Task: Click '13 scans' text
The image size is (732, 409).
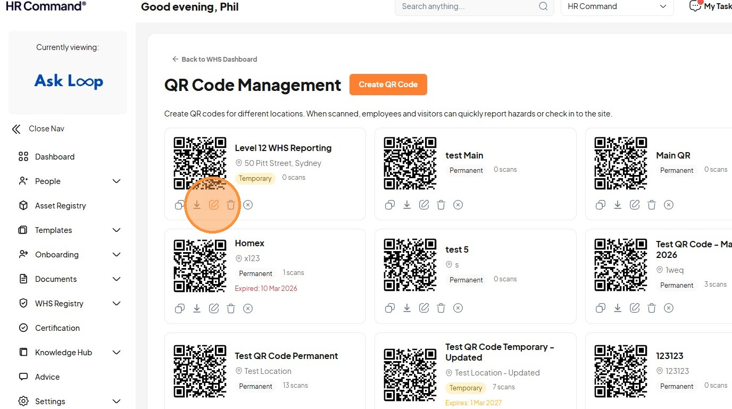Action: 295,386
